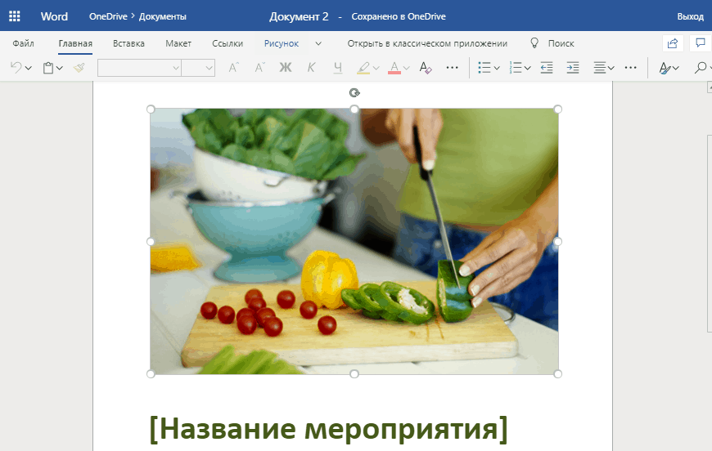Expand the bulleted list dropdown arrow

[x=497, y=69]
